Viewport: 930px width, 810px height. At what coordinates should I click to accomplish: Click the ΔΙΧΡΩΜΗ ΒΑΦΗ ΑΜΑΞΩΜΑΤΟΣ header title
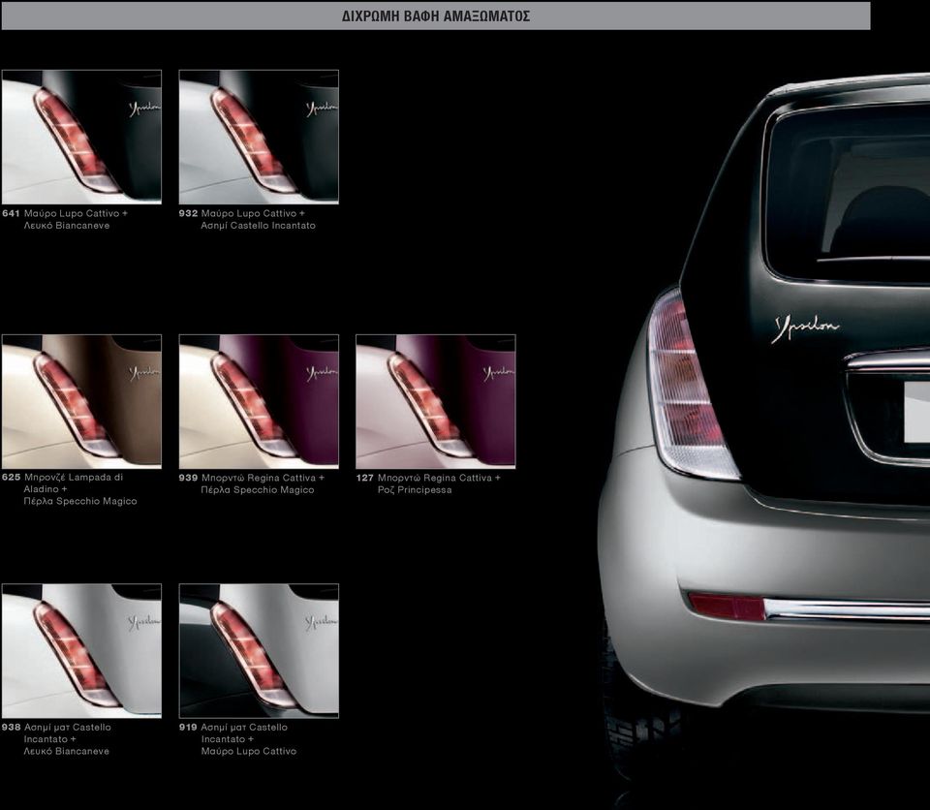tap(436, 16)
